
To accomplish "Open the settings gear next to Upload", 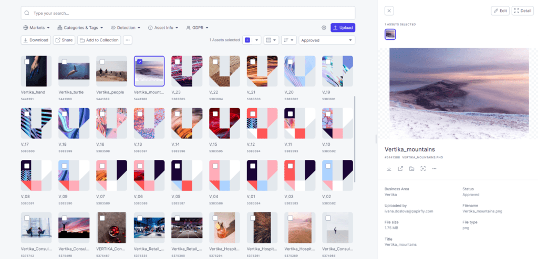I will click(x=324, y=28).
